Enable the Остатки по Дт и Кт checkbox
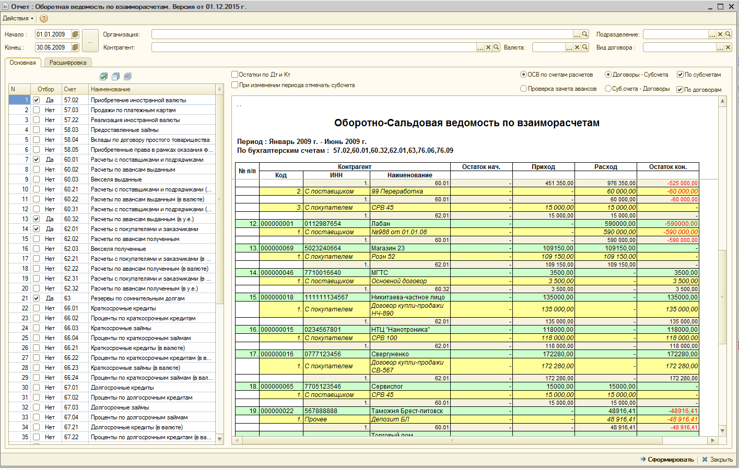Screen dimensions: 739x470 [x=235, y=75]
